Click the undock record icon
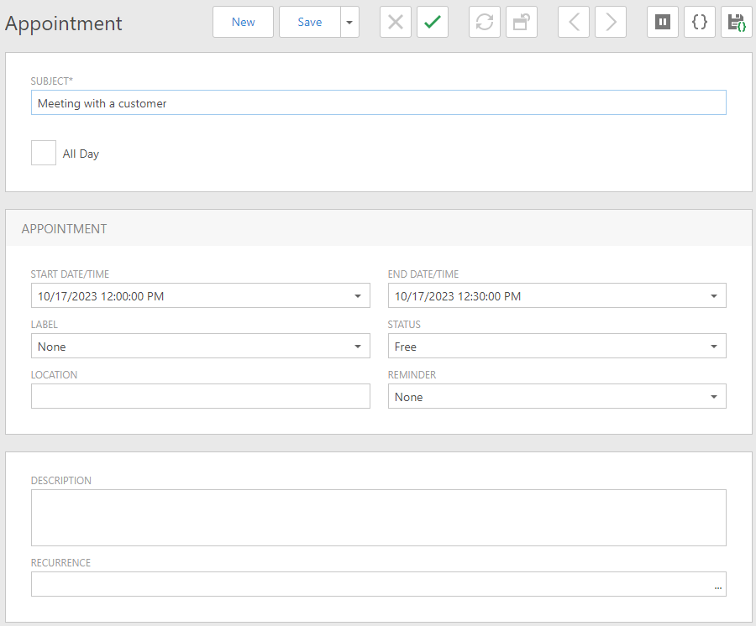756x626 pixels. pyautogui.click(x=522, y=22)
